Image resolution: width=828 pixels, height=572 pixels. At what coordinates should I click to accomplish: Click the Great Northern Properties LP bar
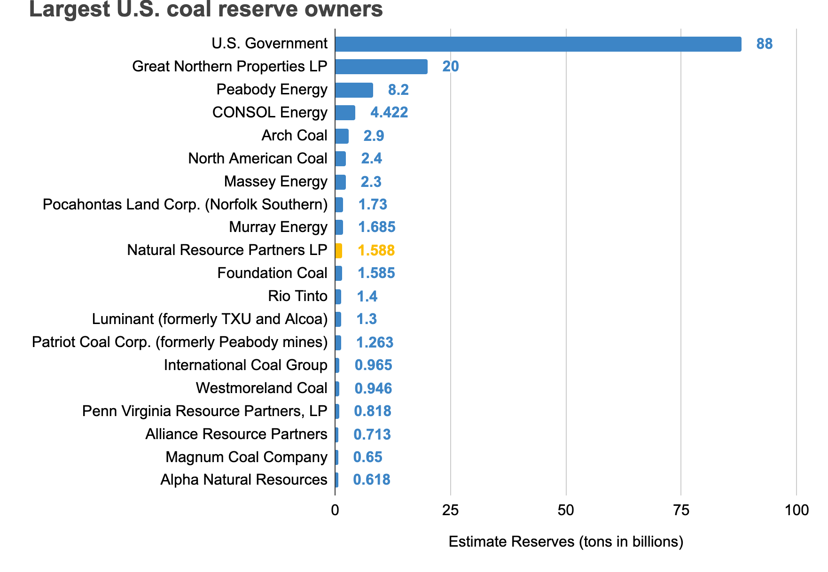point(381,67)
